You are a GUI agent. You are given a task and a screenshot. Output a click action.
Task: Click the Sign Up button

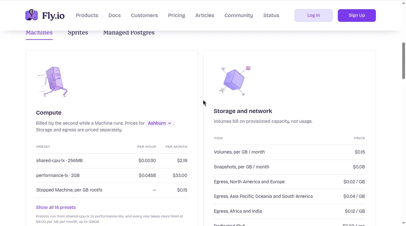pyautogui.click(x=357, y=15)
